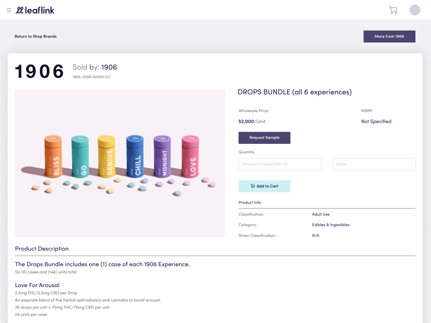Click the Product Description heading
Screen dimensions: 431x323
tap(42, 249)
